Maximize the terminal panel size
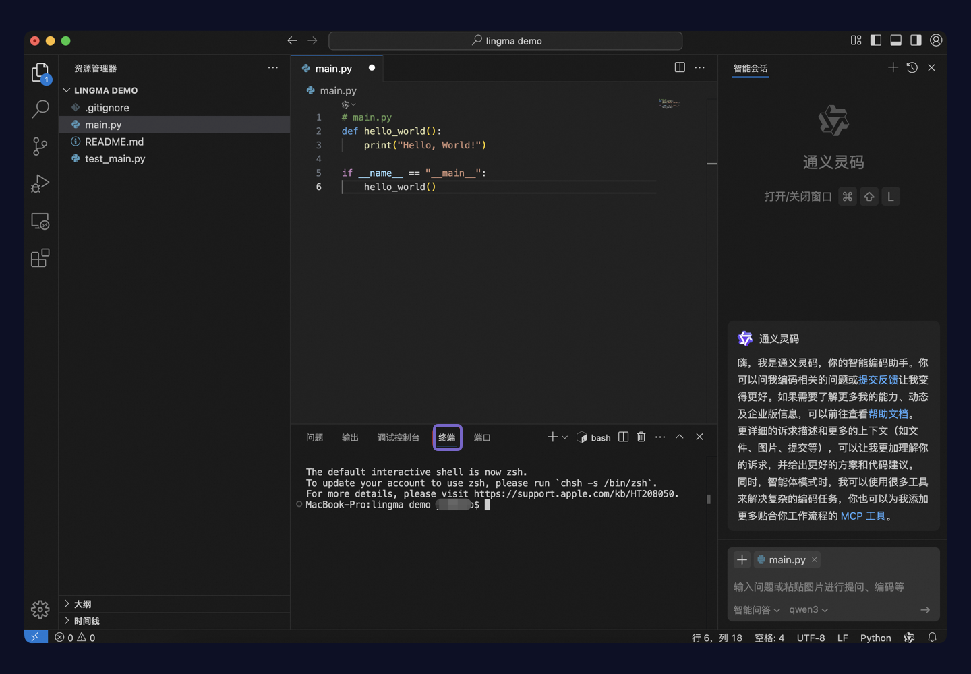 (x=680, y=437)
